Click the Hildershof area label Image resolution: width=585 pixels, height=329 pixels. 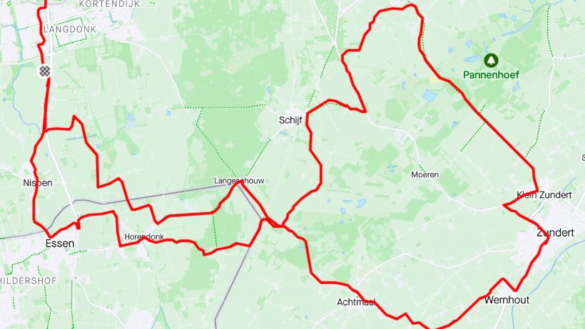28,281
